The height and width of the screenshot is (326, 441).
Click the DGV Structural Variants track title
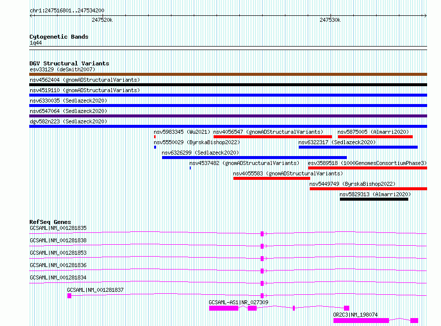coord(69,63)
